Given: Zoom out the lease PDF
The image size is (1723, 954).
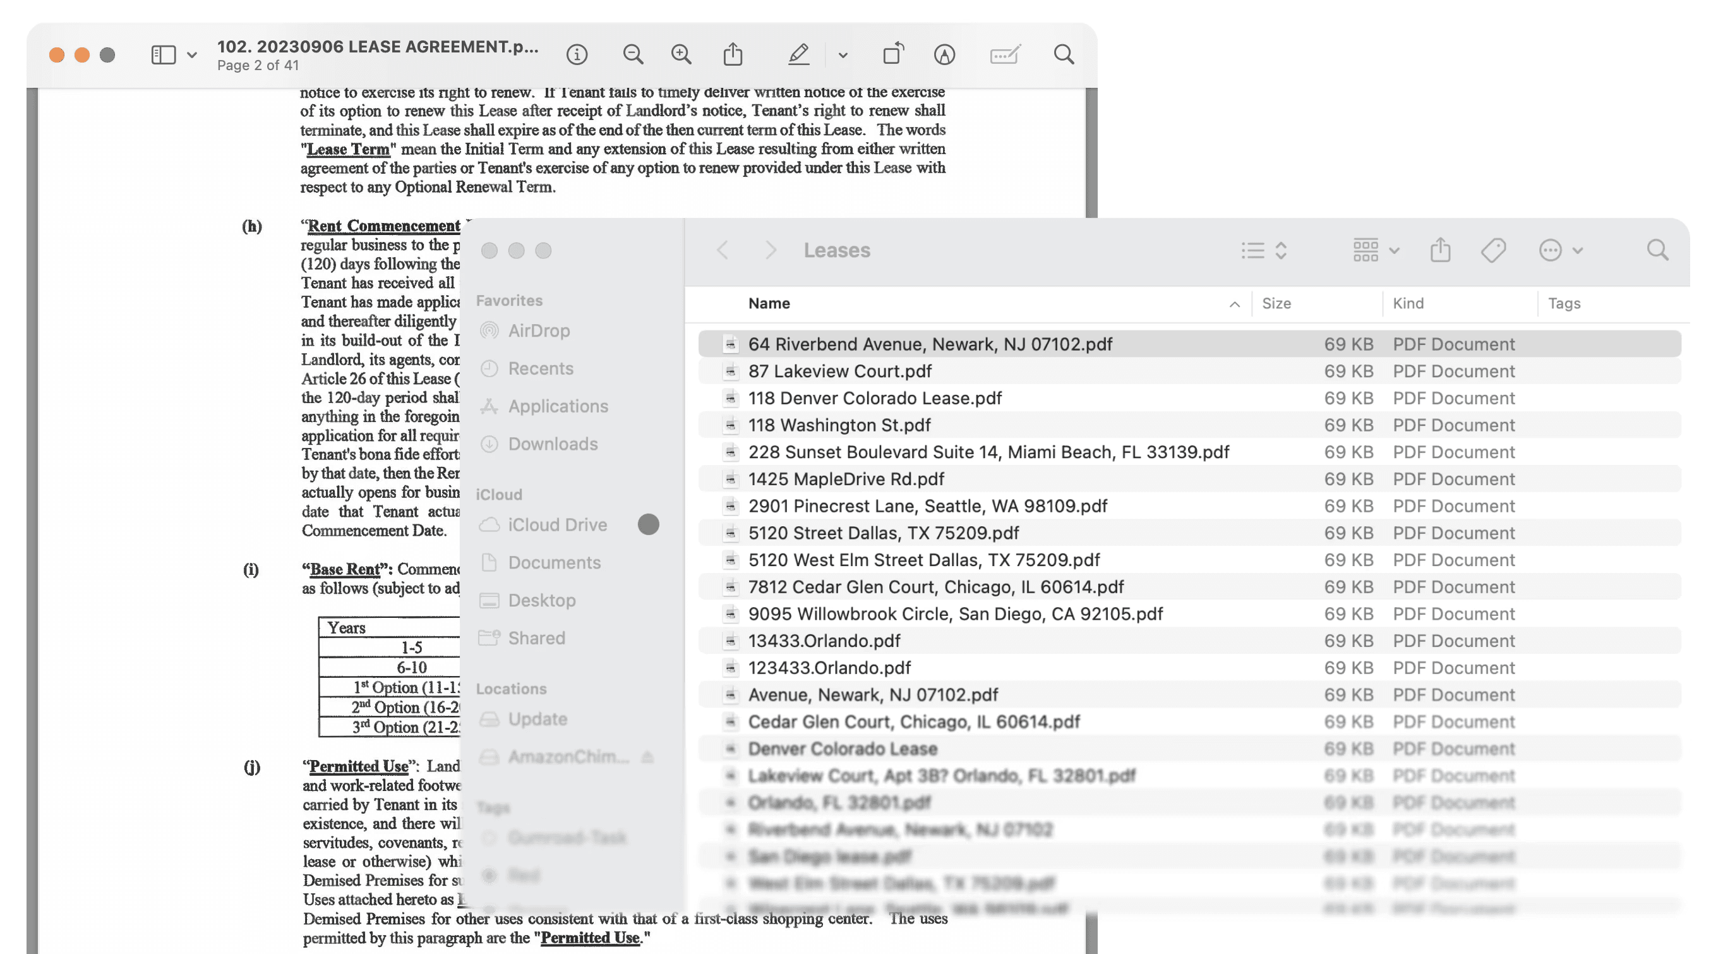Looking at the screenshot, I should (632, 54).
